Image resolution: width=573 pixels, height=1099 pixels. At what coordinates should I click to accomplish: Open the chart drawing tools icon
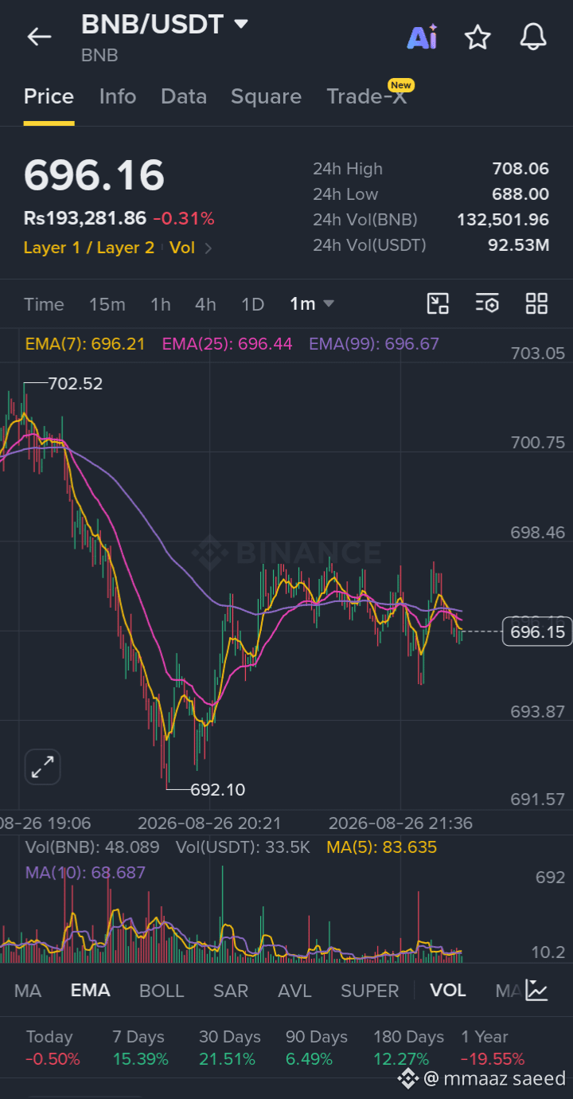tap(438, 303)
